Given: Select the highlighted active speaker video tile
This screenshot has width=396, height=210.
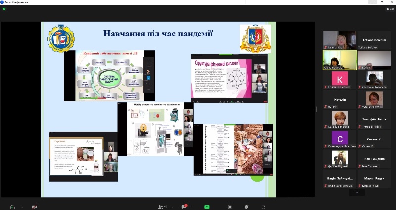Looking at the screenshot, I should (340, 60).
